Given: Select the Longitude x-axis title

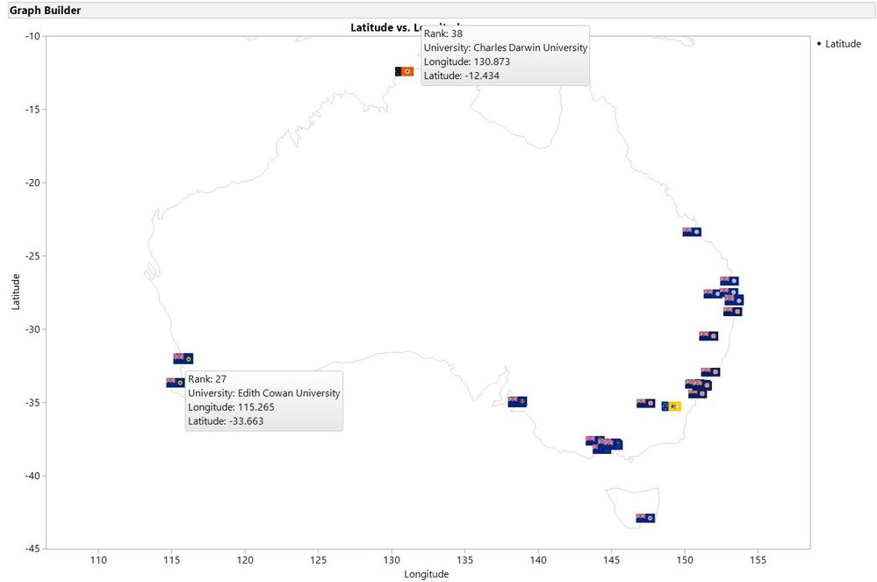Looking at the screenshot, I should [x=426, y=573].
